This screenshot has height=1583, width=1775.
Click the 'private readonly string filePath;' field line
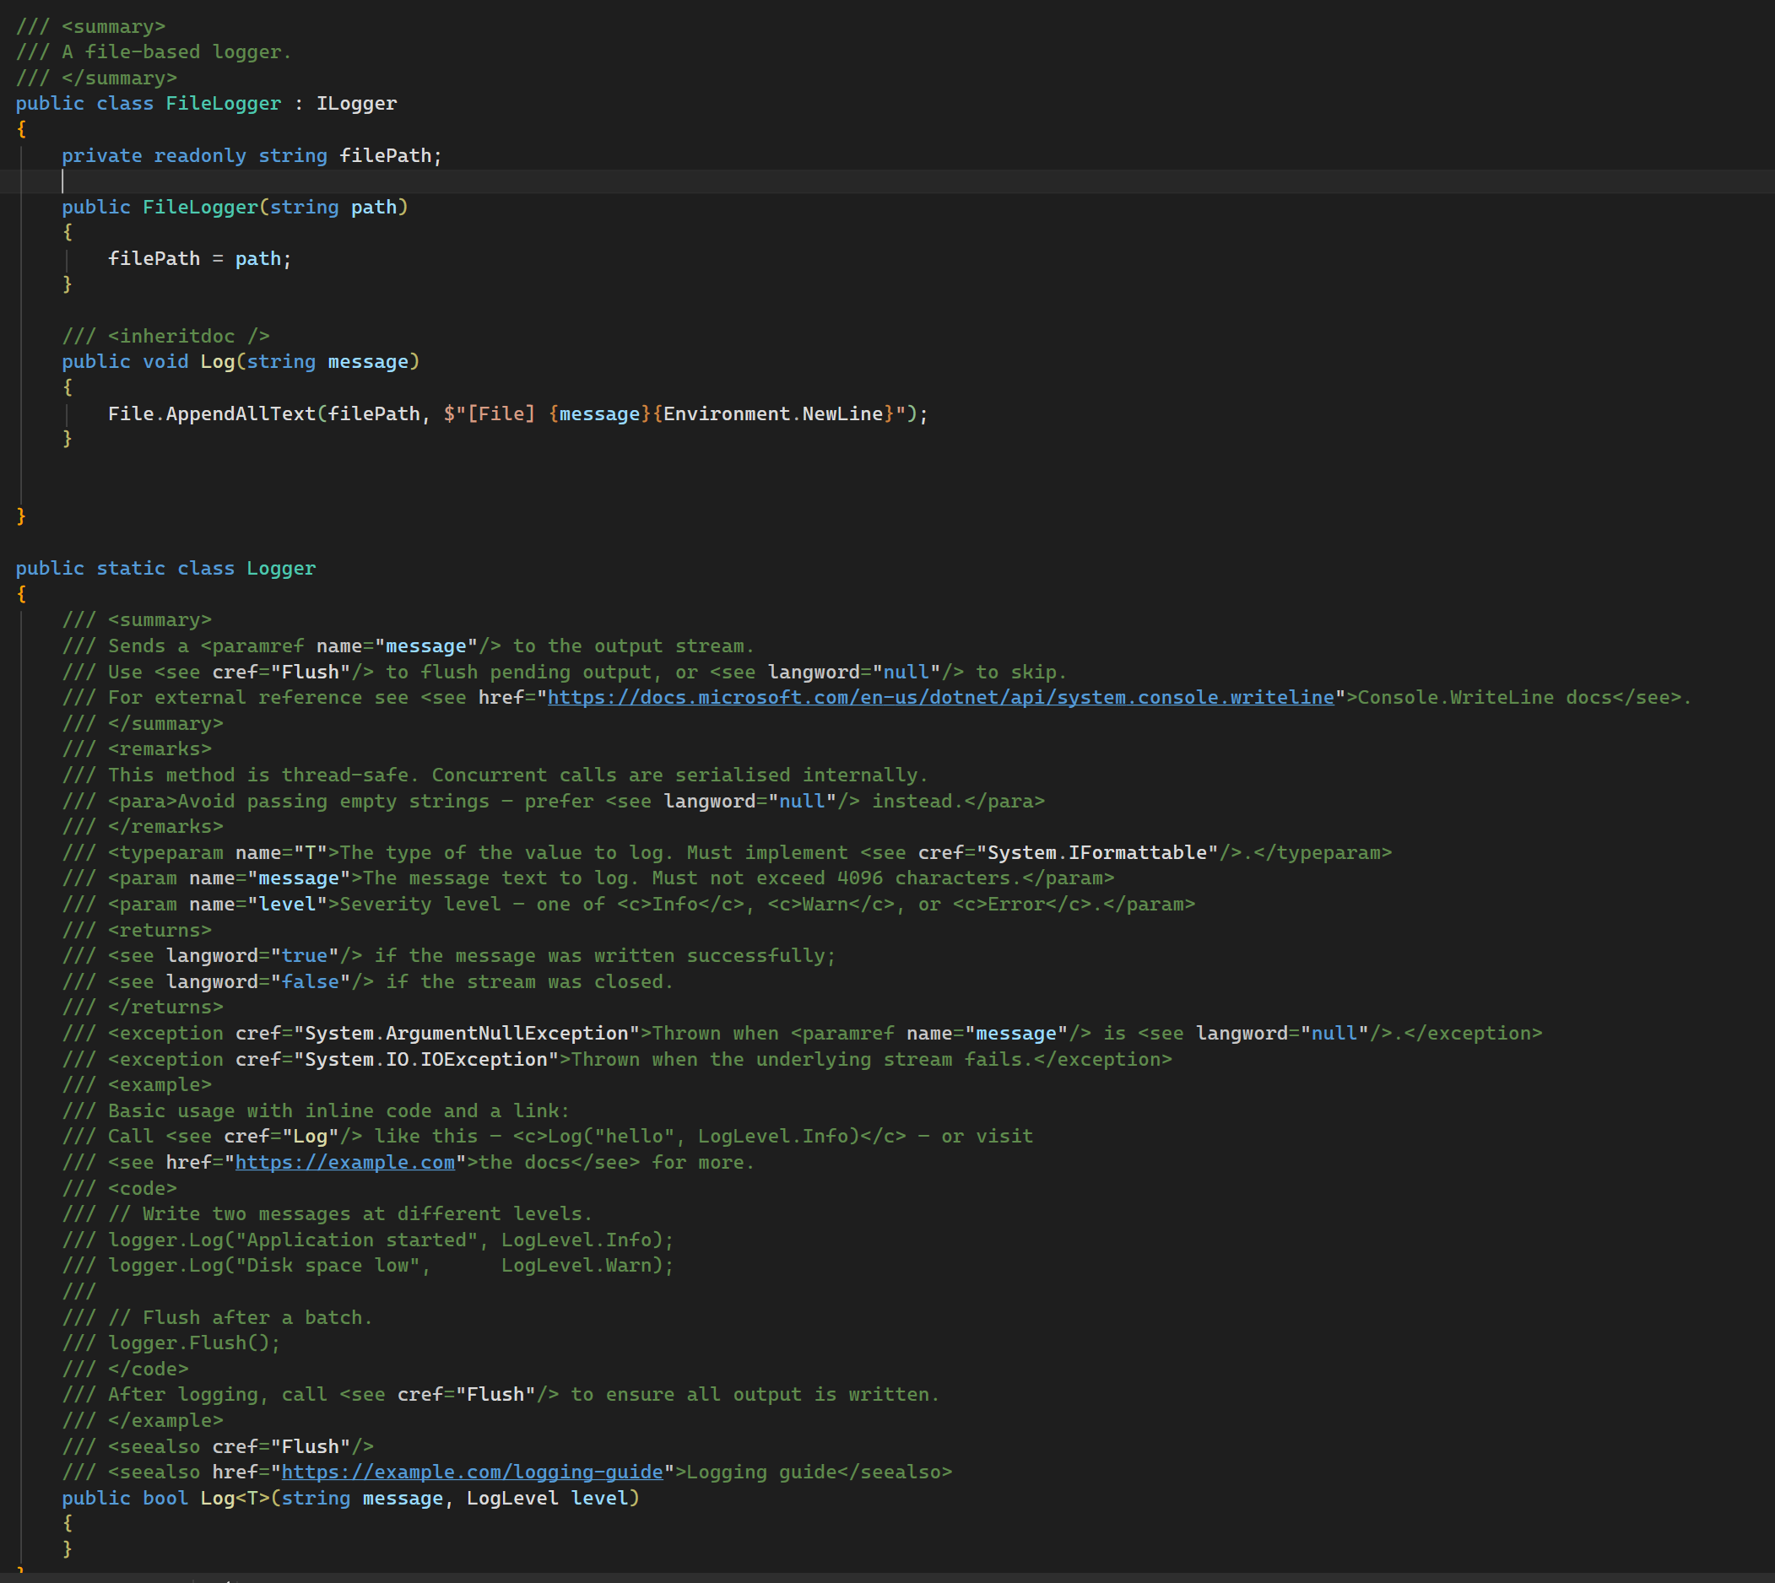coord(252,156)
